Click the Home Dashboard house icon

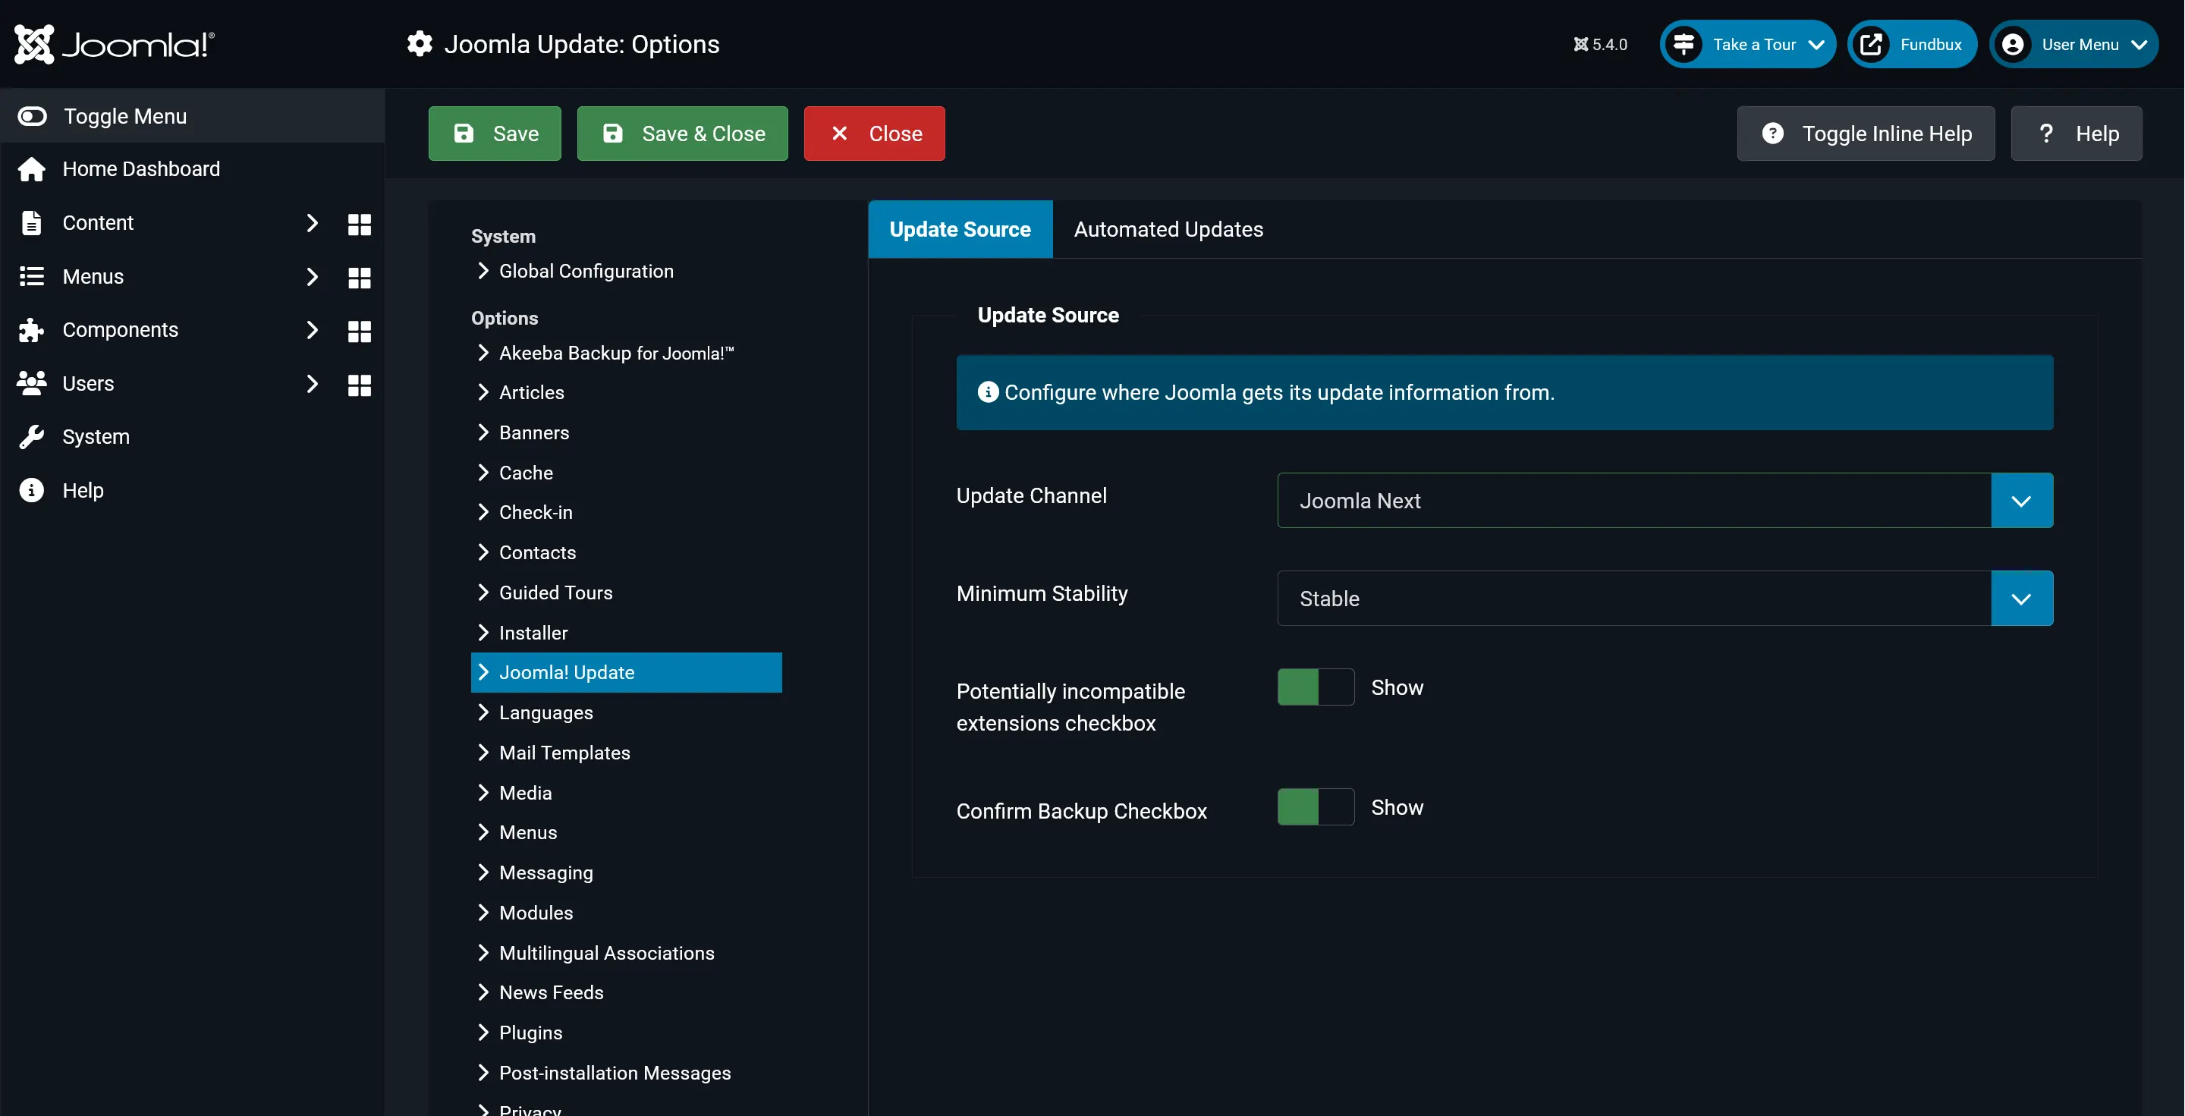(x=31, y=170)
